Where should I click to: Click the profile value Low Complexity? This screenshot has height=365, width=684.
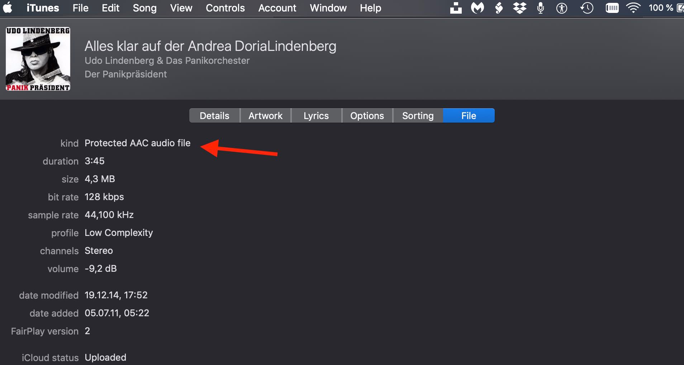(x=119, y=233)
